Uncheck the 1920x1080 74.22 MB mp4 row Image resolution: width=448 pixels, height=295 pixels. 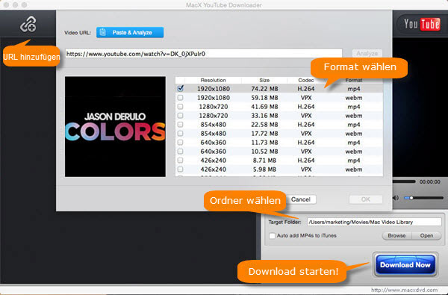click(180, 89)
